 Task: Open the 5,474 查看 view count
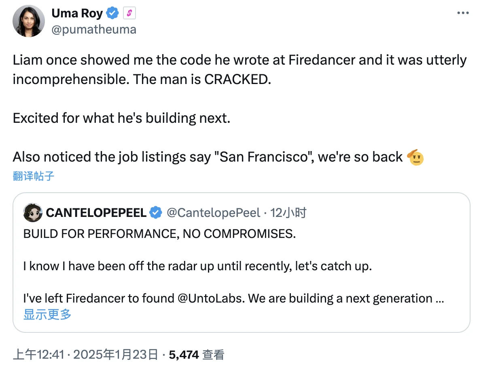(196, 355)
